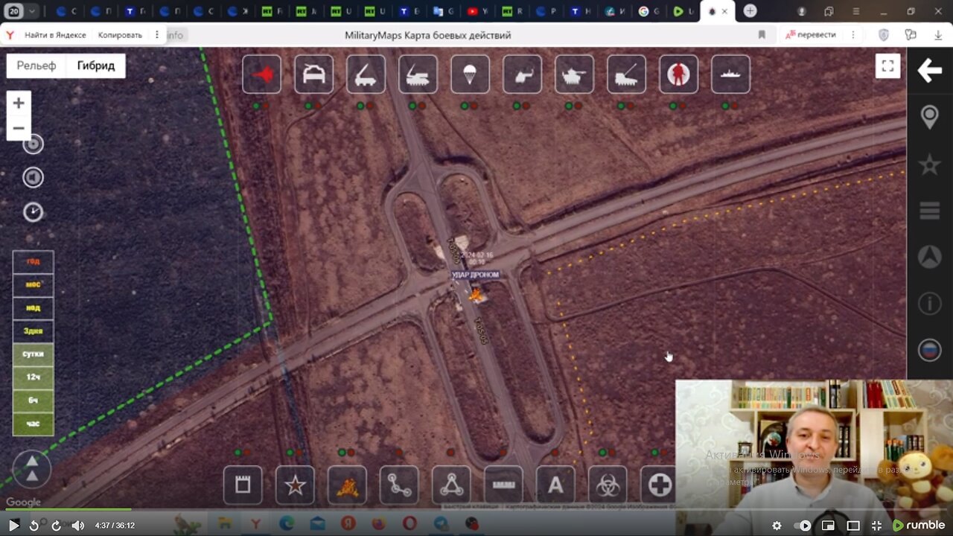
Task: Click the fire marker on the road
Action: click(x=475, y=295)
